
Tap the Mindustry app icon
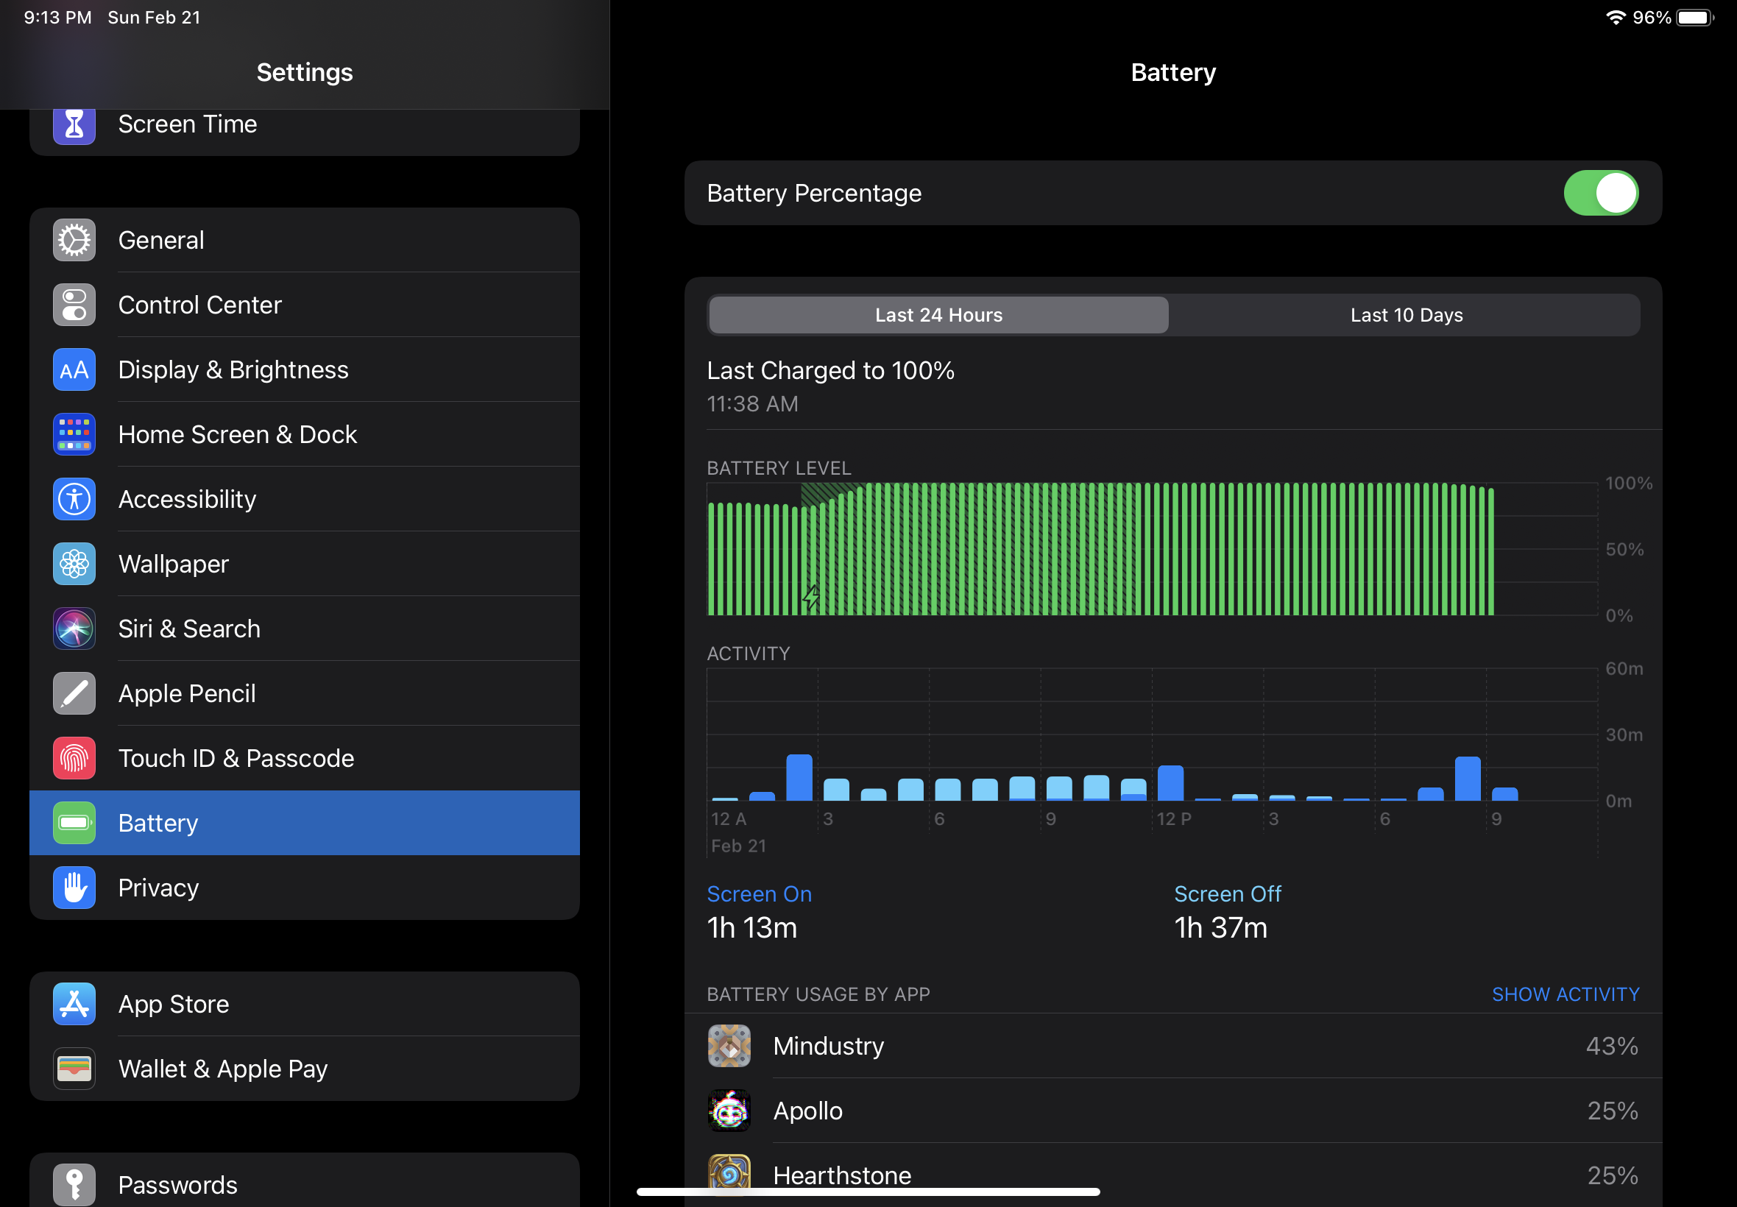[x=729, y=1046]
